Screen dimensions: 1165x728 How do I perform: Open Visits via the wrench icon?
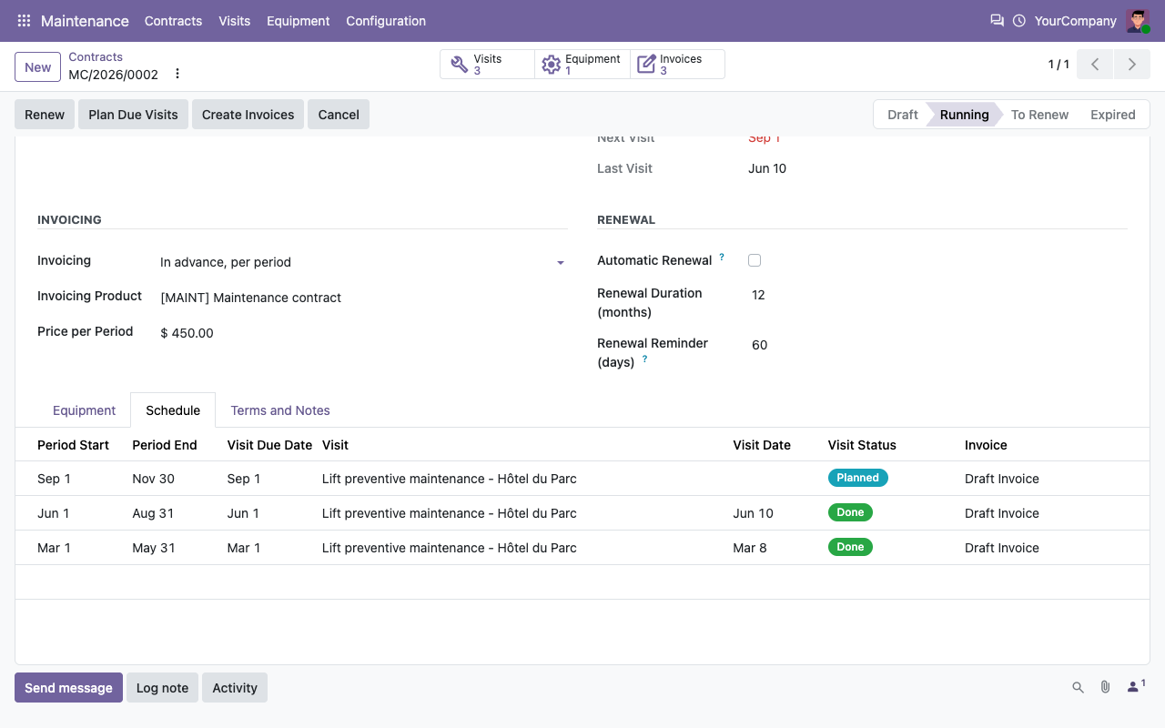tap(487, 65)
